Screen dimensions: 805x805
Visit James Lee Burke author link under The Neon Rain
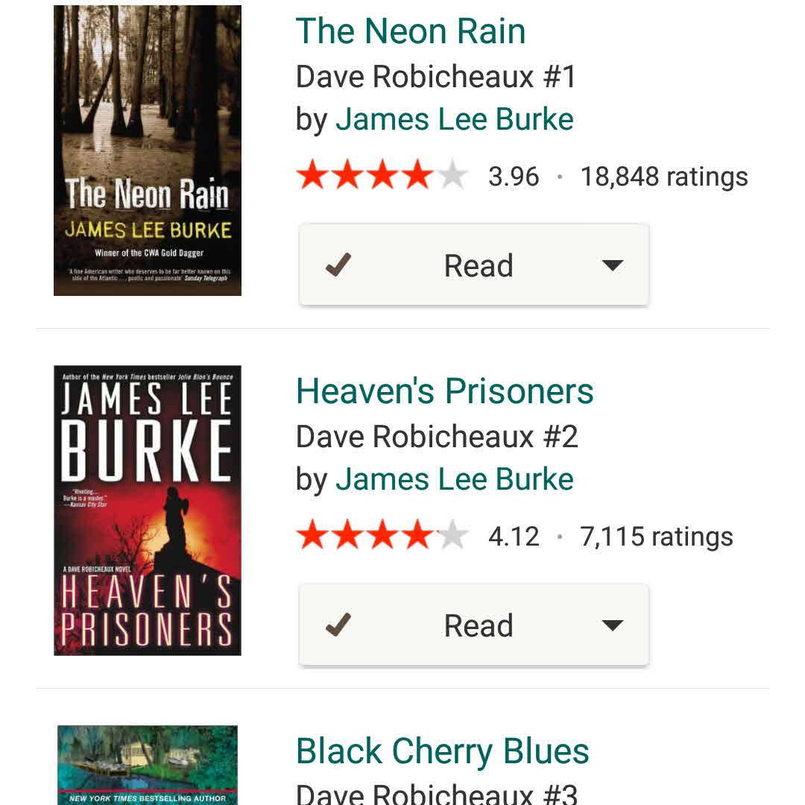click(x=455, y=119)
